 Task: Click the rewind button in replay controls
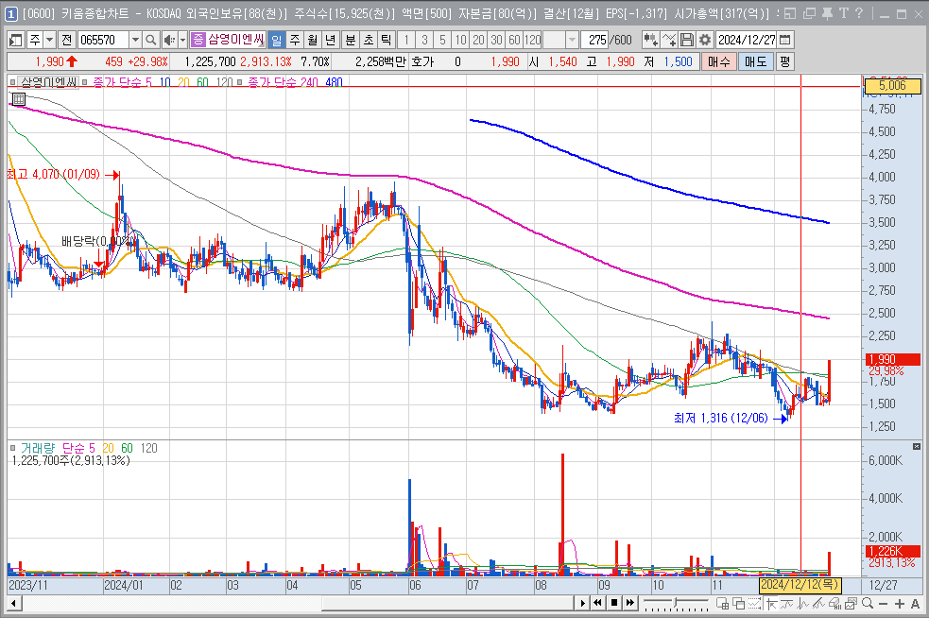pos(598,603)
